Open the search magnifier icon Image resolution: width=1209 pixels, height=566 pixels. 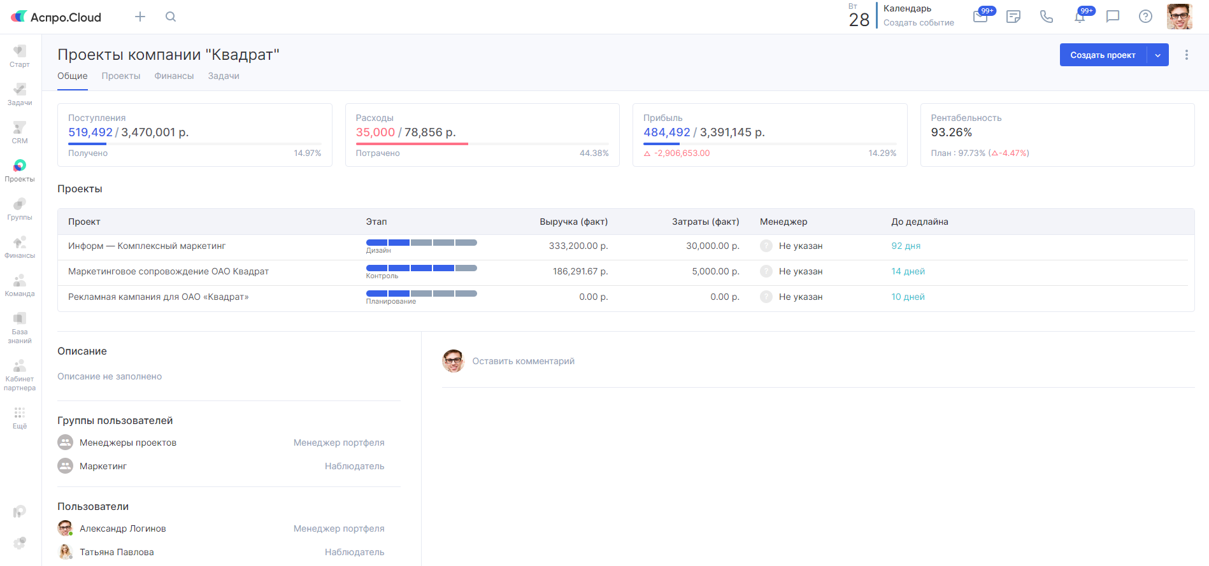point(171,17)
